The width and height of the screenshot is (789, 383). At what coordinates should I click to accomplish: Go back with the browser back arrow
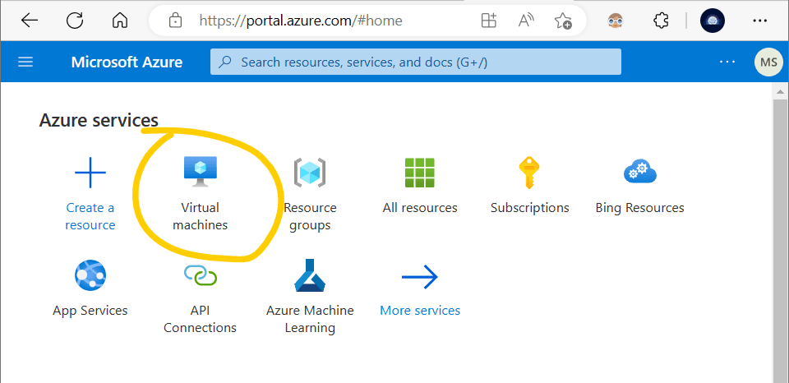pos(30,20)
